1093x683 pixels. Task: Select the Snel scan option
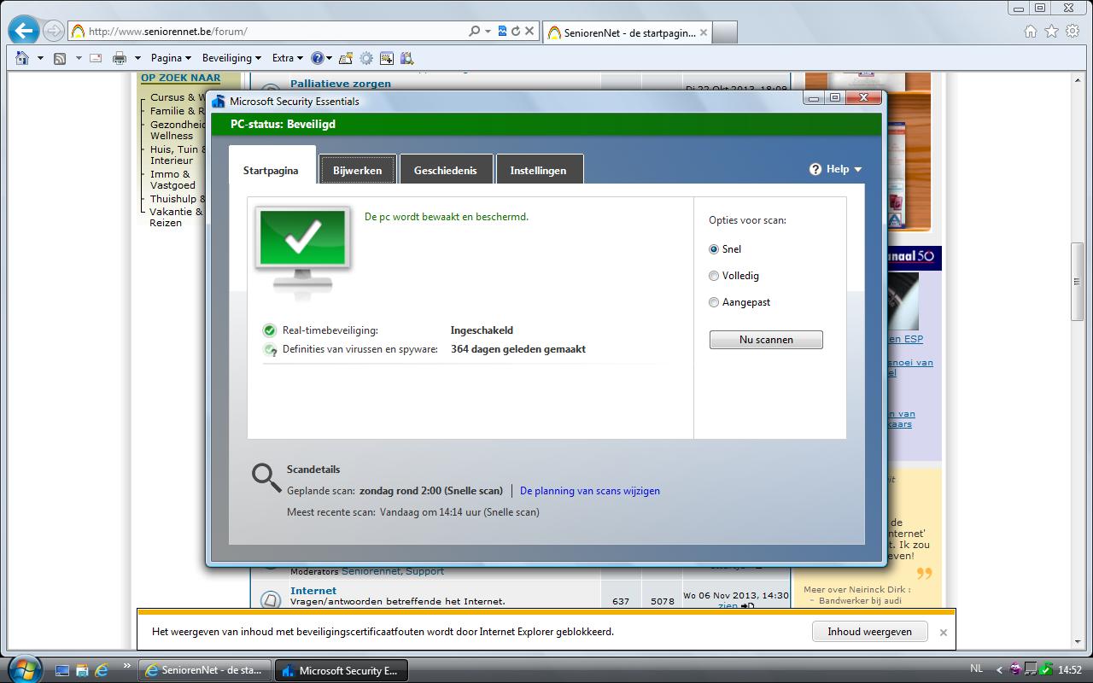tap(714, 249)
